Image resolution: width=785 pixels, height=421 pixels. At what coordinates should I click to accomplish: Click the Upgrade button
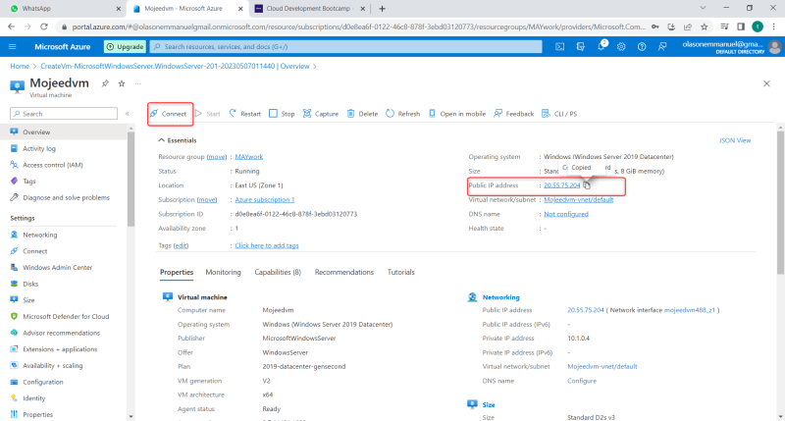click(x=125, y=46)
